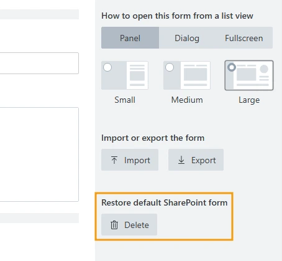
Task: Select the Small panel size radio button
Action: 107,67
